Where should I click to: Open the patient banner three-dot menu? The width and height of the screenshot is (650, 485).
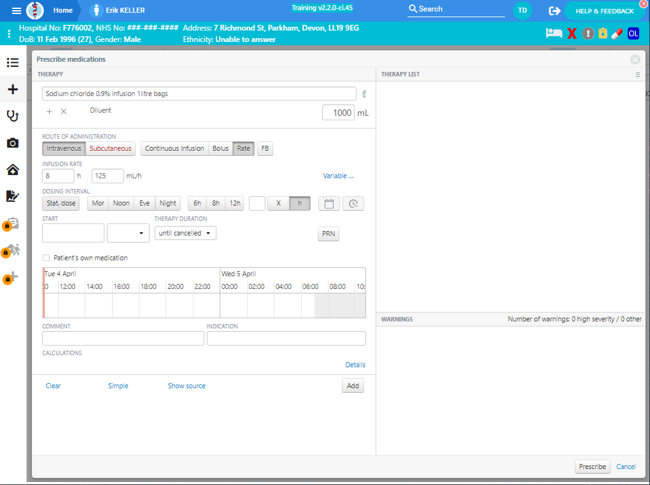pos(9,34)
